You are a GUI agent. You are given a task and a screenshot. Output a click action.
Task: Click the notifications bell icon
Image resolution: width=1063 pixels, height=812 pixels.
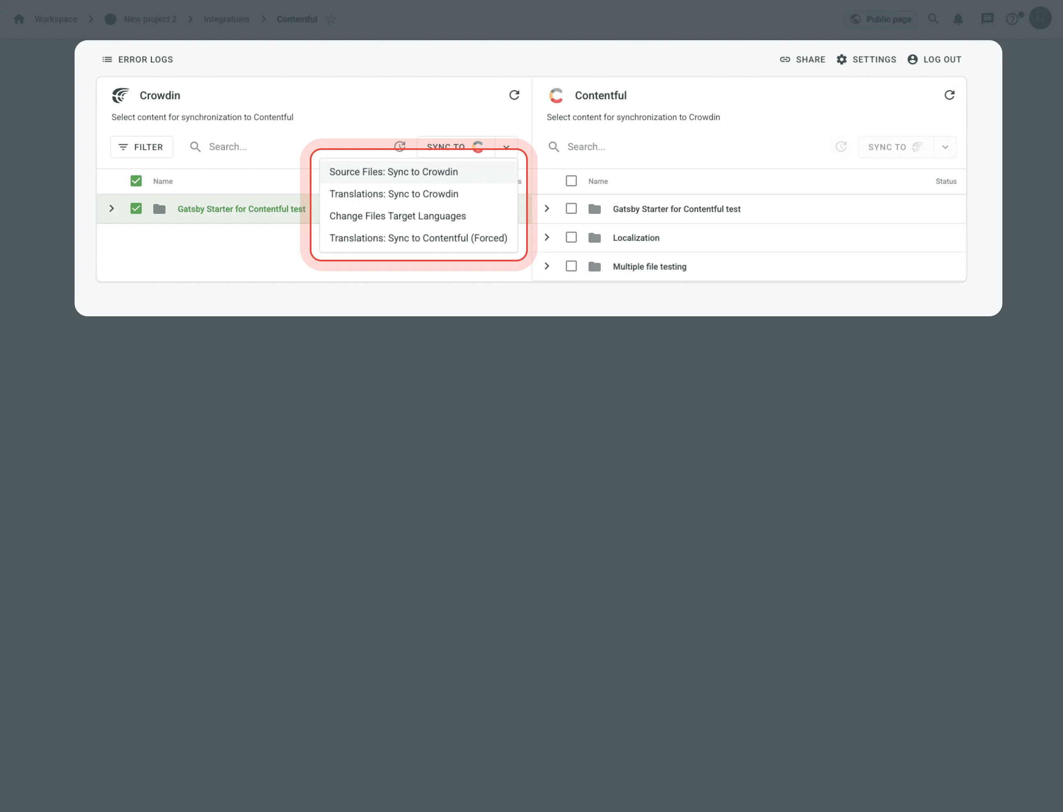point(958,19)
